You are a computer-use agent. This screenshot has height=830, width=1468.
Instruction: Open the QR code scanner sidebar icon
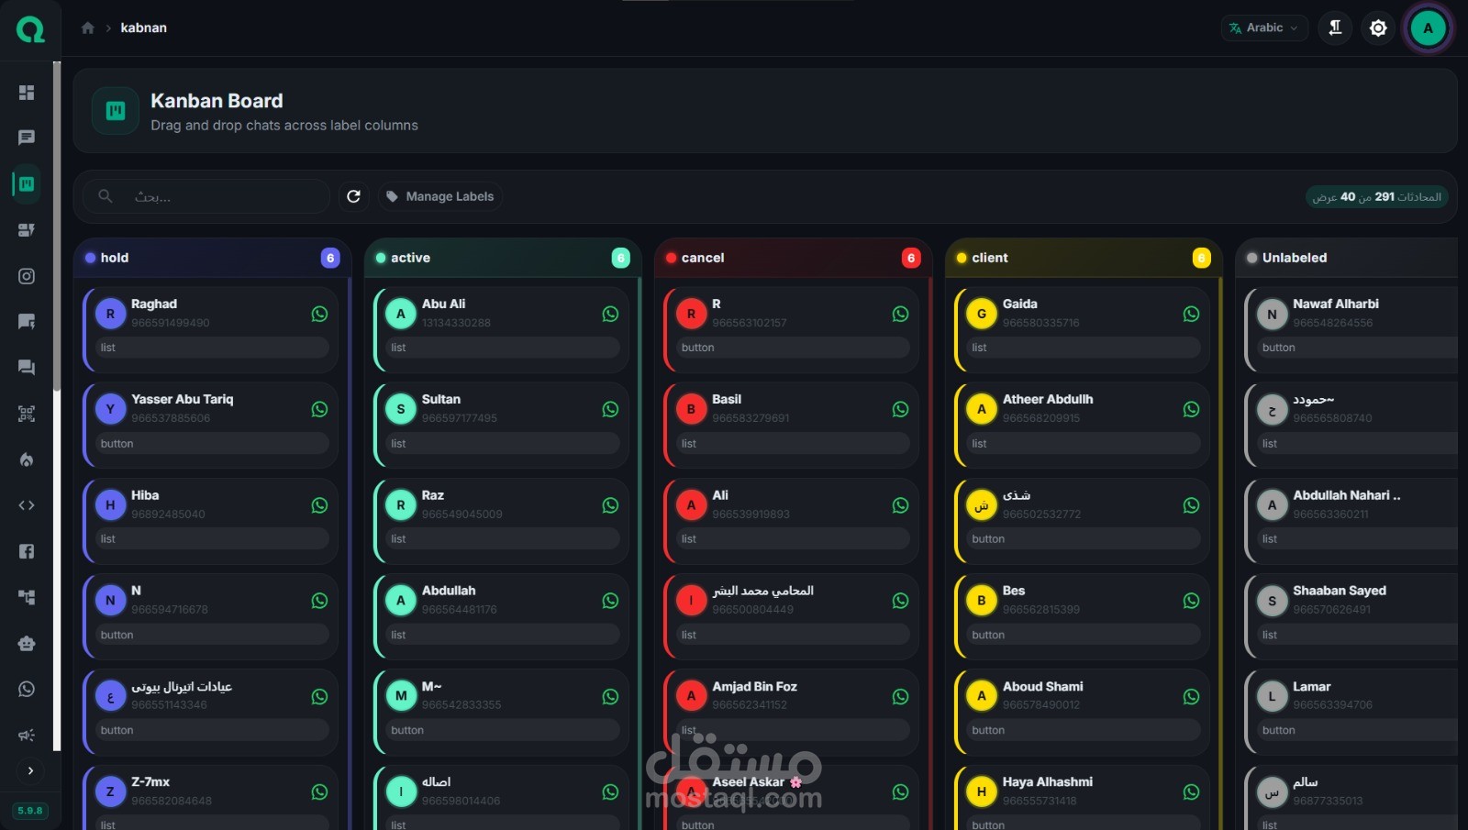[x=27, y=414]
